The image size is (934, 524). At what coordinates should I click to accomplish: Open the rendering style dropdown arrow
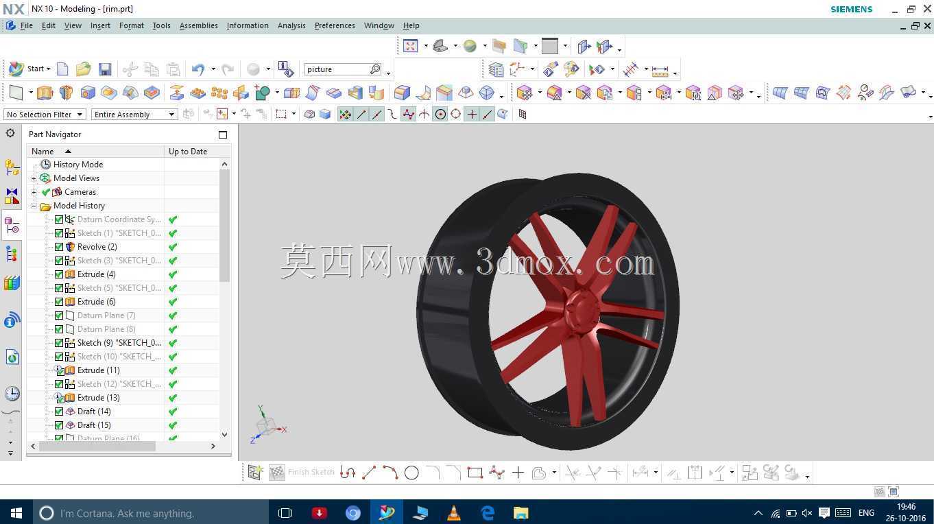point(485,47)
